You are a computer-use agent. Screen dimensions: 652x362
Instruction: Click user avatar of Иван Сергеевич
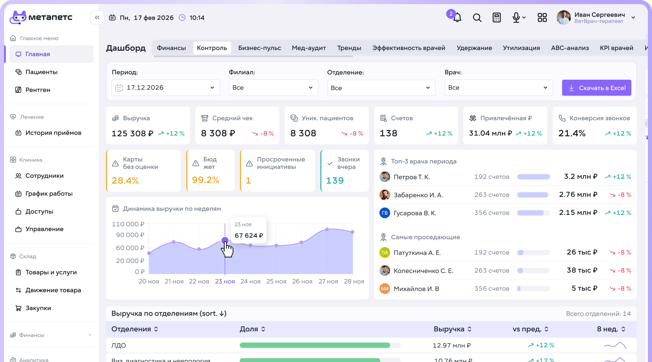tap(564, 18)
